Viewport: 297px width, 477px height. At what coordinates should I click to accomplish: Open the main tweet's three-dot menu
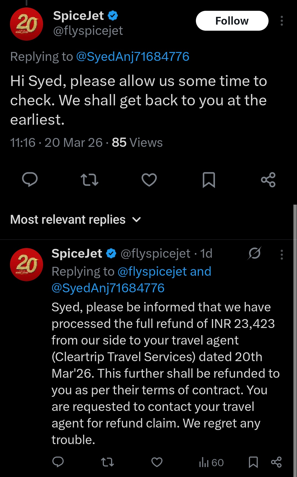pyautogui.click(x=282, y=21)
